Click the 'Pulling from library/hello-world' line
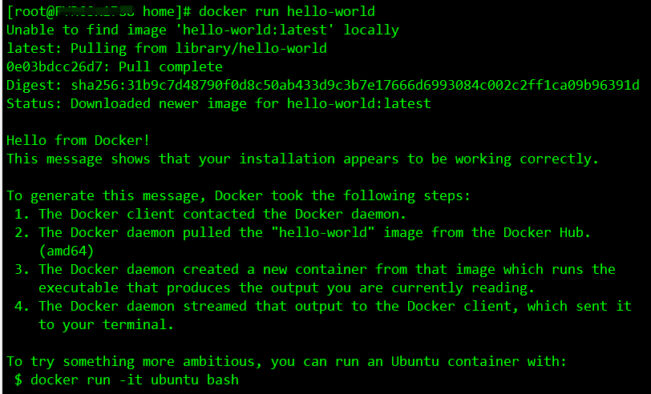651x394 pixels. (167, 49)
